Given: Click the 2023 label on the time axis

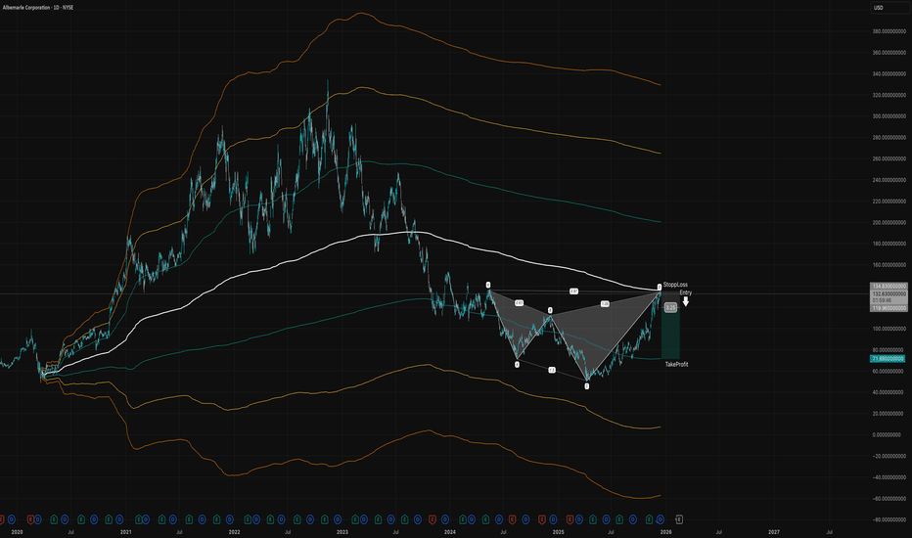Looking at the screenshot, I should point(342,532).
